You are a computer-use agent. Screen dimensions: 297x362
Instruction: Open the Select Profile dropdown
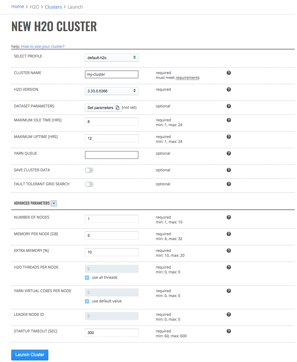(112, 58)
